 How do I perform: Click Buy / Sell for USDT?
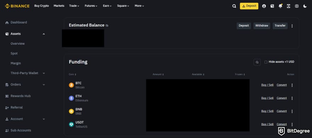267,124
